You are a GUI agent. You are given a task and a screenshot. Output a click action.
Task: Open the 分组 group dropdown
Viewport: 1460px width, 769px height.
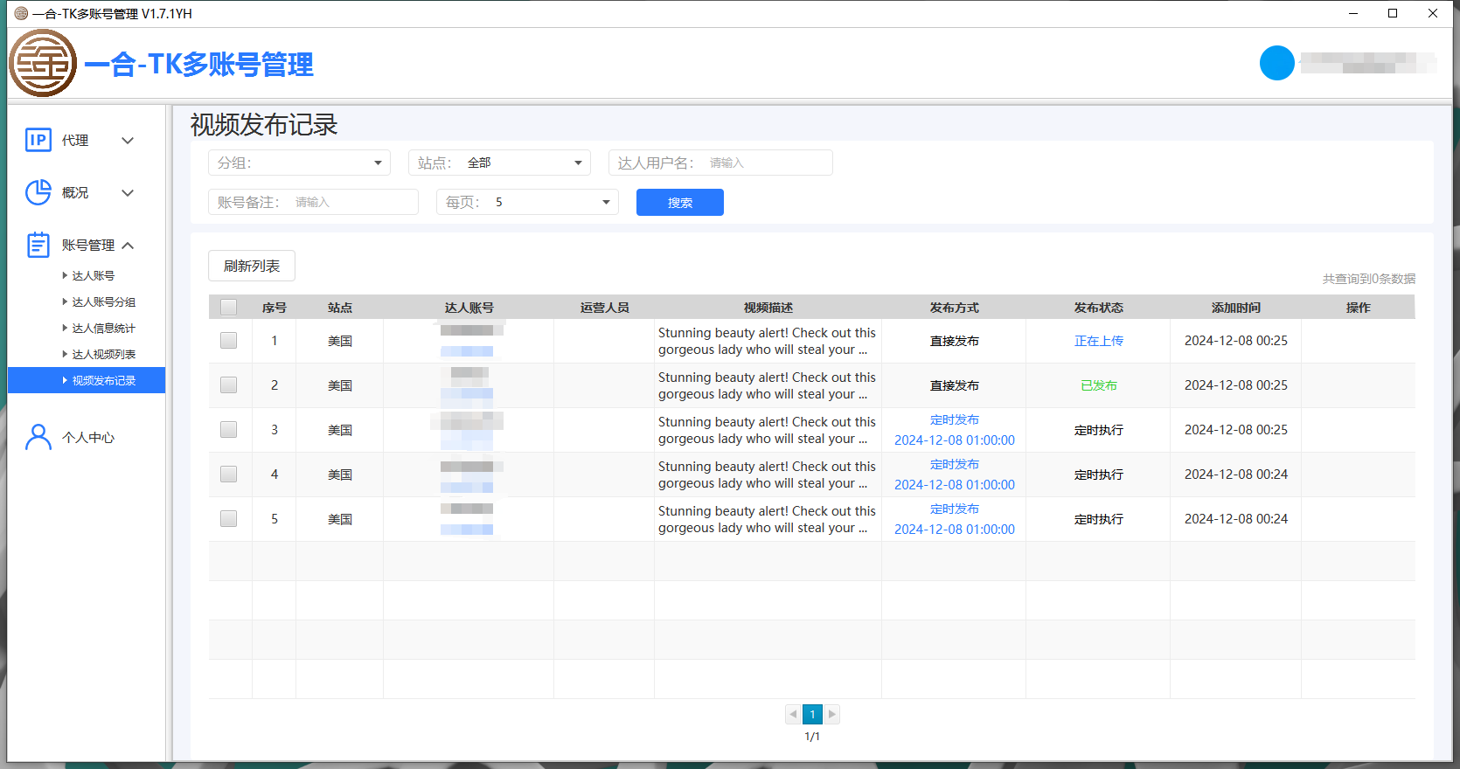coord(299,163)
